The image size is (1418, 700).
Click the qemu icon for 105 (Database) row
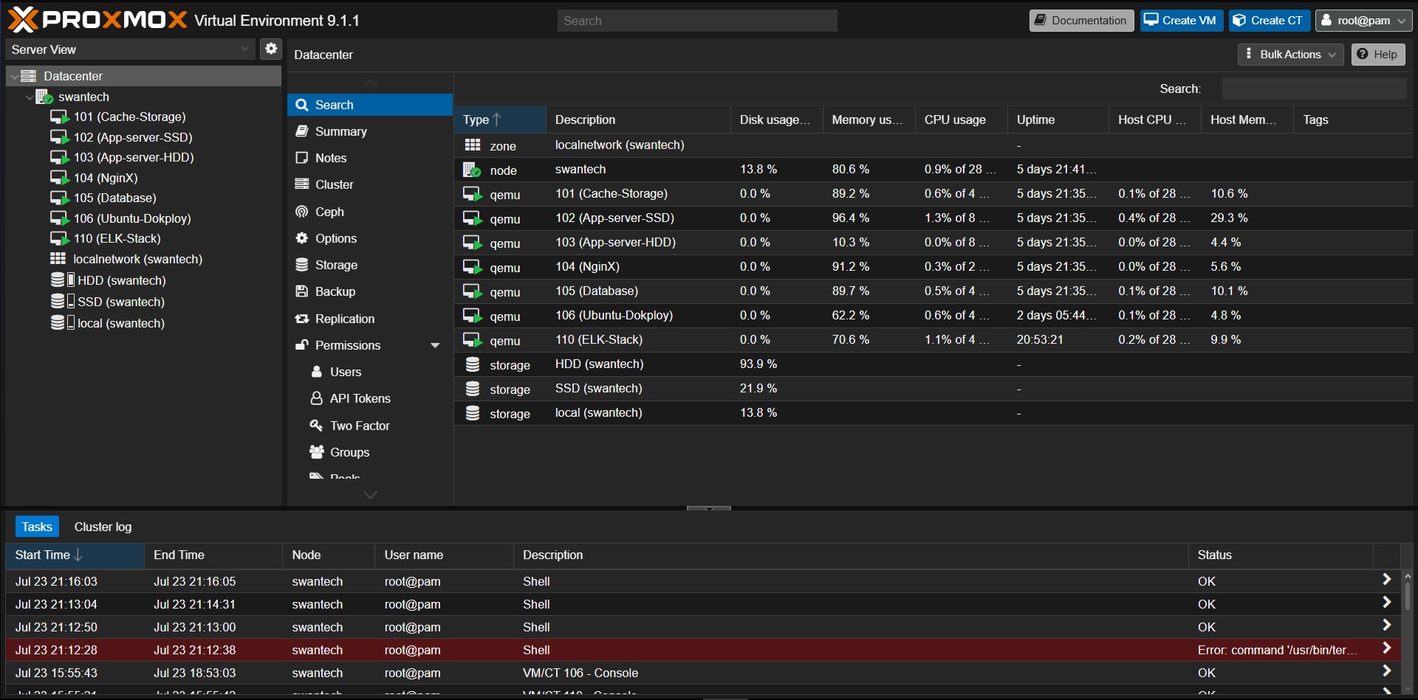point(473,291)
